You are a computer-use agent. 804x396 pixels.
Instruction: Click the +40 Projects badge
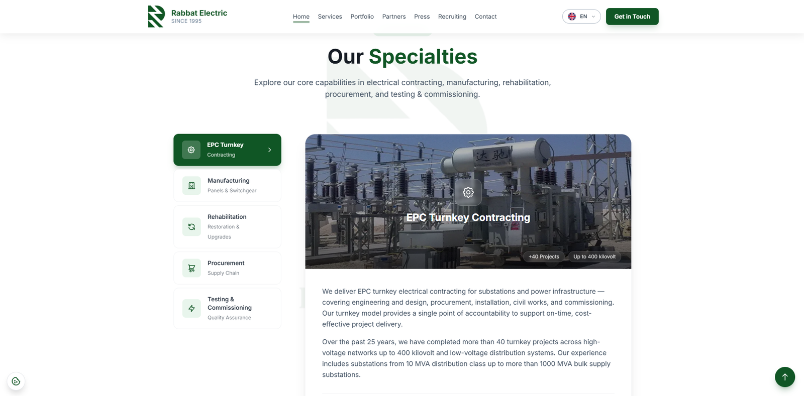[544, 256]
